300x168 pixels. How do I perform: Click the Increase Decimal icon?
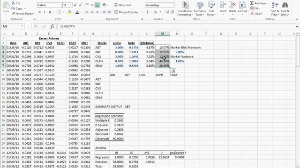pos(167,12)
